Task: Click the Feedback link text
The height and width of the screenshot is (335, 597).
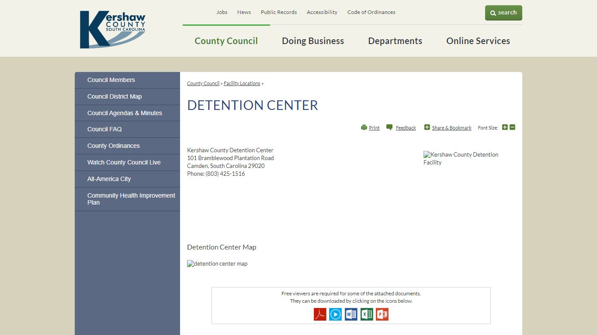Action: 406,128
